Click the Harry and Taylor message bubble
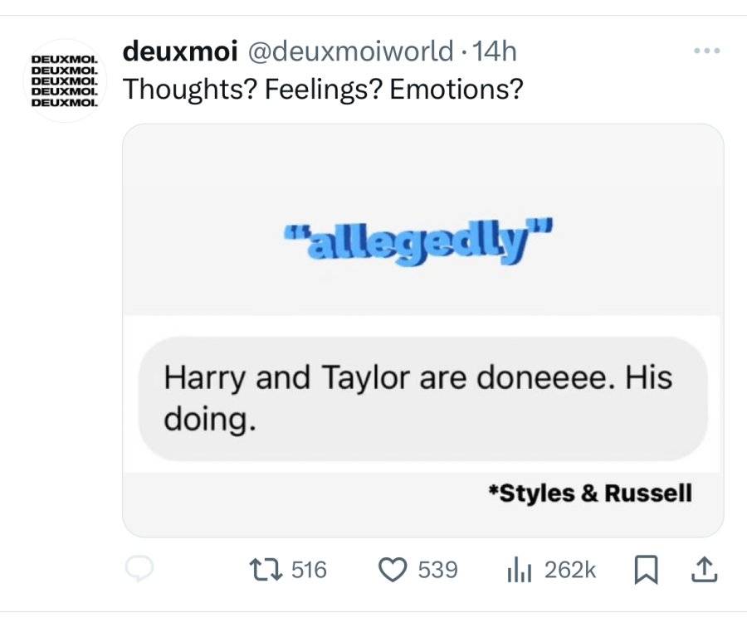The height and width of the screenshot is (627, 747). (x=422, y=398)
